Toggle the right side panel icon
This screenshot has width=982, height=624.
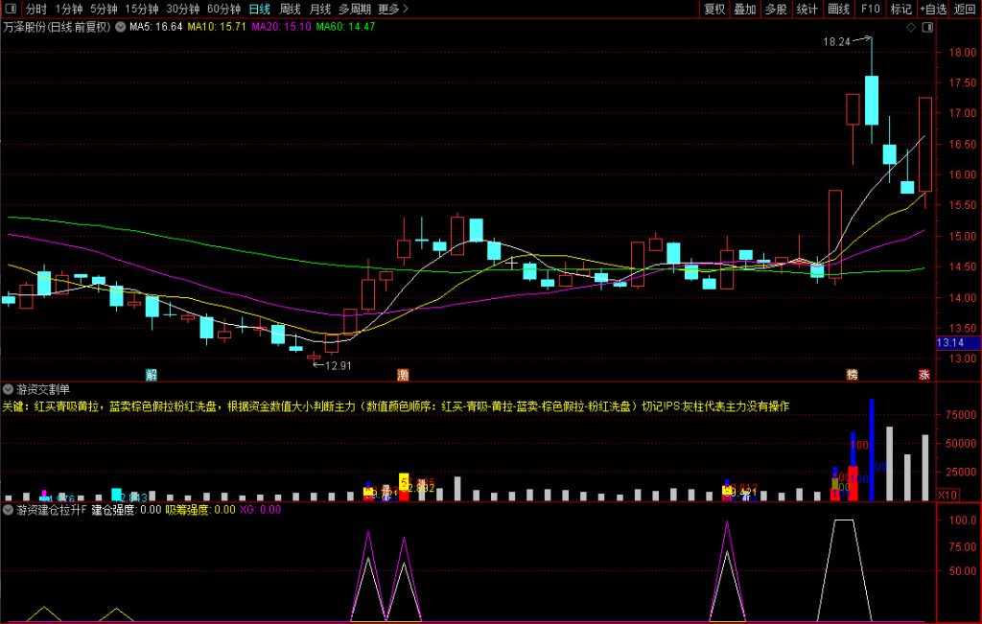[926, 28]
